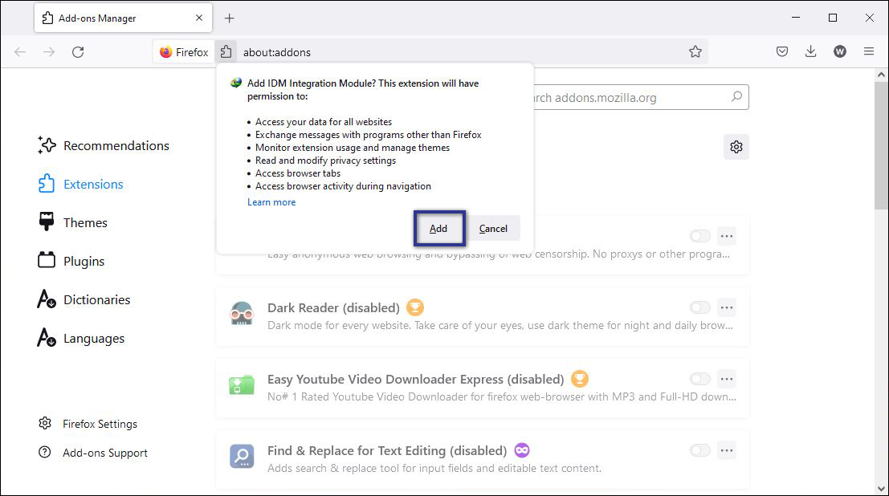
Task: Open the Extensions panel in the sidebar
Action: click(x=91, y=184)
